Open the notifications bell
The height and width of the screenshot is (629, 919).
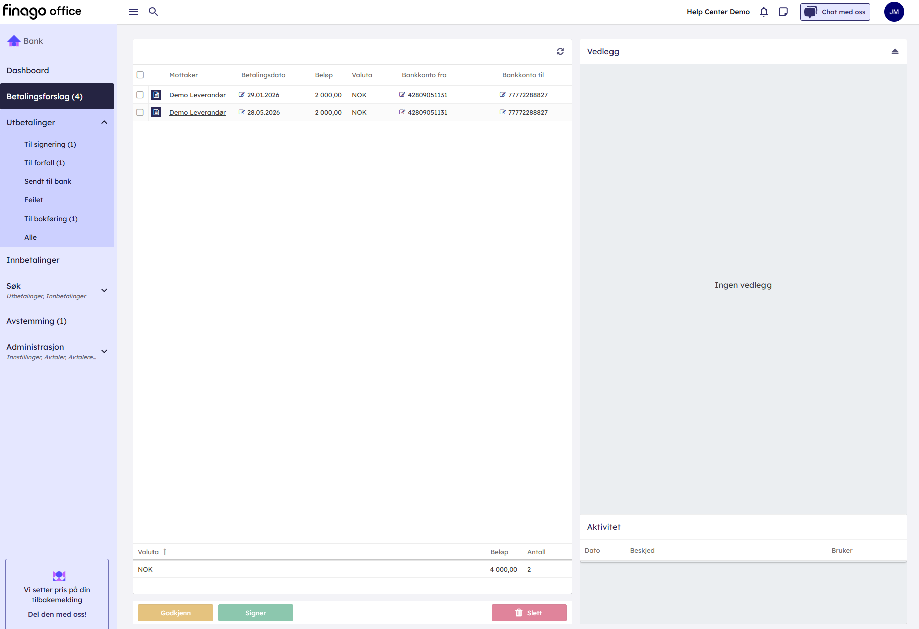pos(763,12)
